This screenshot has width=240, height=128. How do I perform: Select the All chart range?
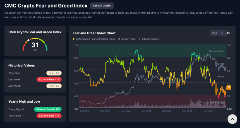228,33
